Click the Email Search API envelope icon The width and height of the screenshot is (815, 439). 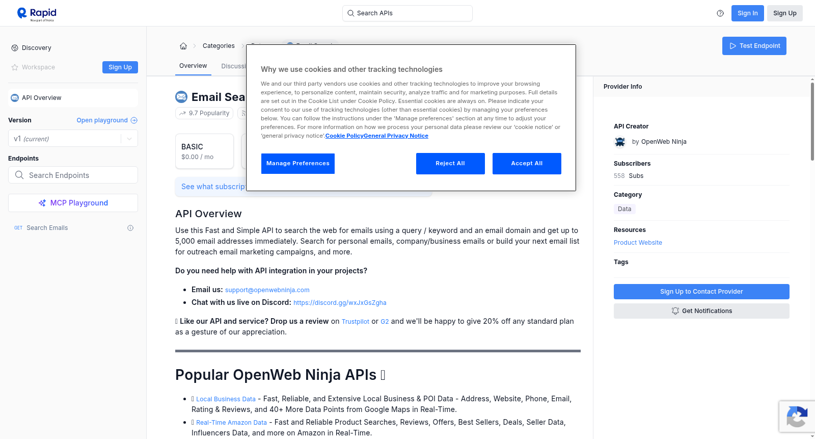(181, 97)
